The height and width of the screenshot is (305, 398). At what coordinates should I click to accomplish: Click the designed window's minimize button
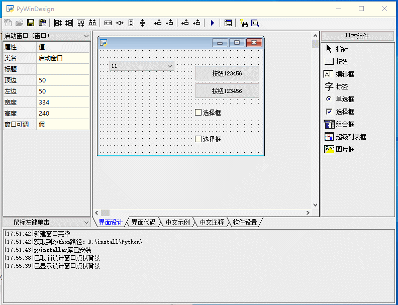pyautogui.click(x=220, y=43)
